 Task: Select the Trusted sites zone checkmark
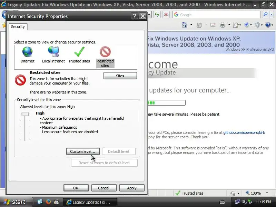pos(79,51)
